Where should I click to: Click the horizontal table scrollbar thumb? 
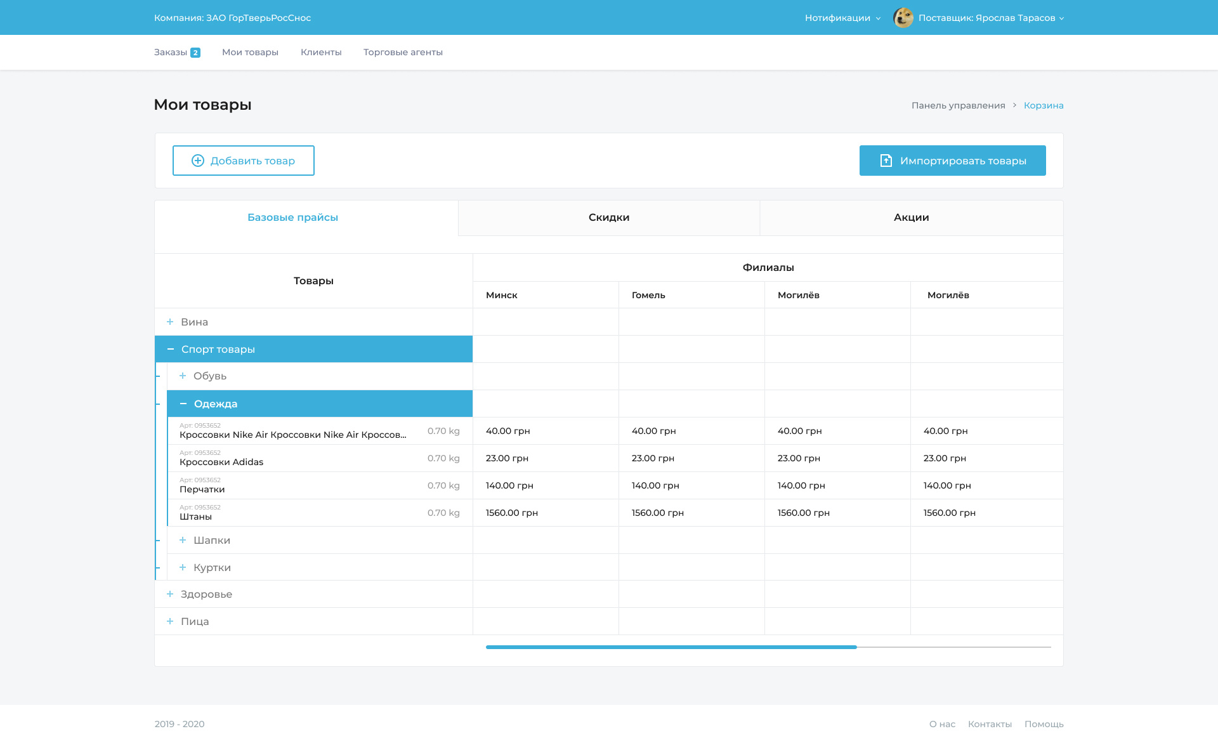[x=671, y=647]
